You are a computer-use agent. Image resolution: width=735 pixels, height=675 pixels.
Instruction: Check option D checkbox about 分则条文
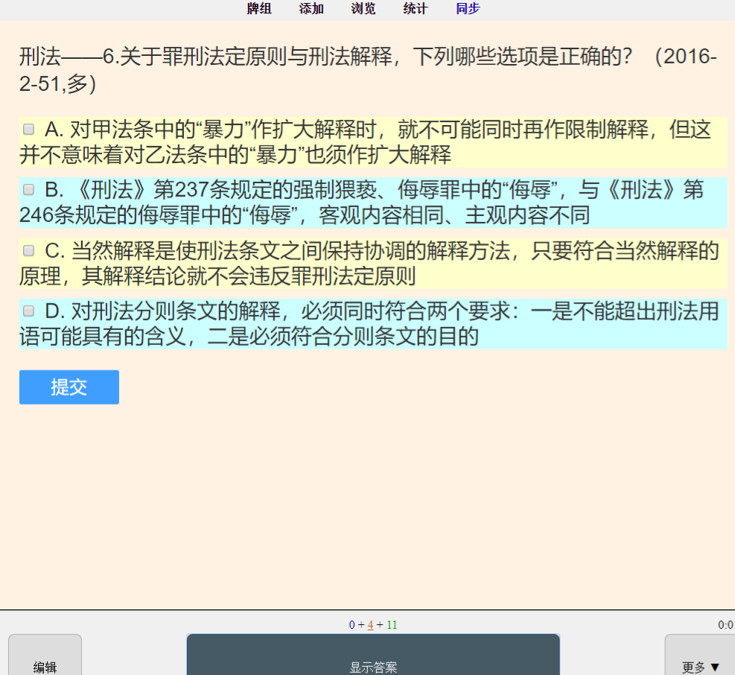point(28,311)
